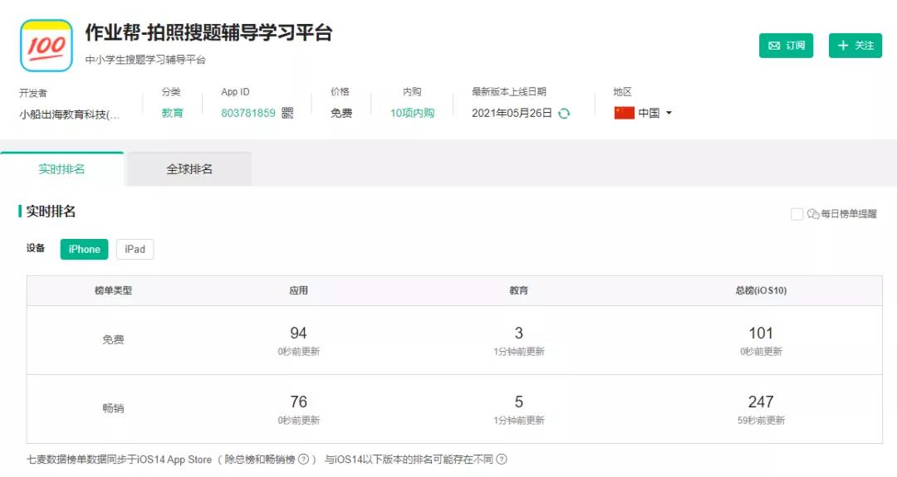Screen dimensions: 897x477
Task: Select the 实时排名 tab
Action: [61, 169]
